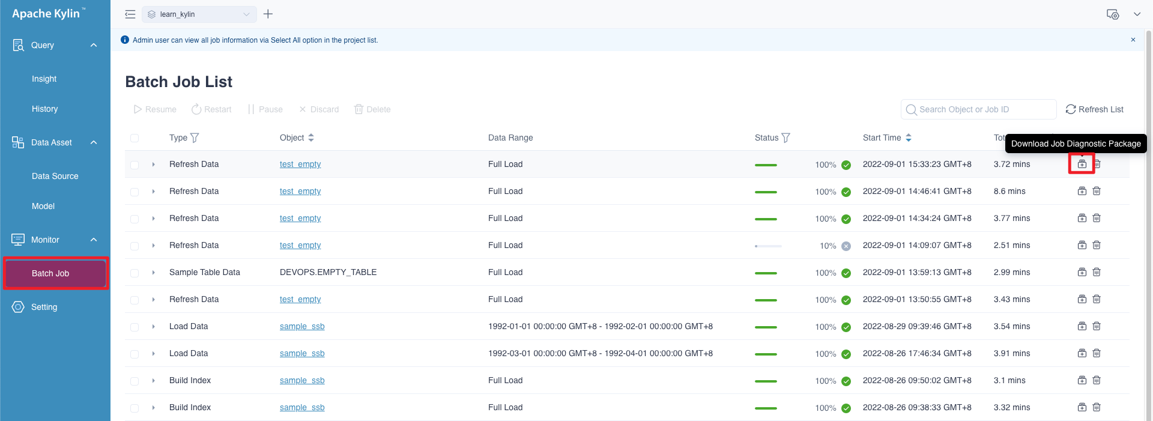This screenshot has width=1153, height=421.
Task: Select checkbox for job at 10% progress
Action: click(x=135, y=246)
